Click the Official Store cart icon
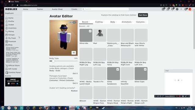The height and width of the screenshot is (110, 195). (x=7, y=65)
